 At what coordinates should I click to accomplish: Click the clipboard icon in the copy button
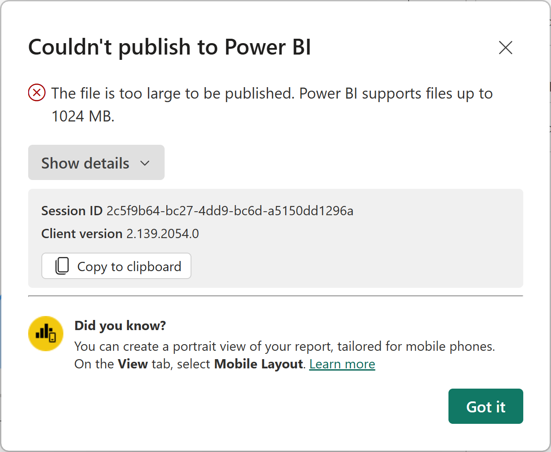[62, 266]
